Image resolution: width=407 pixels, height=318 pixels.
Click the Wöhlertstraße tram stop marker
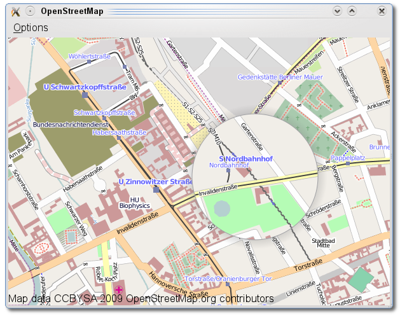[90, 63]
